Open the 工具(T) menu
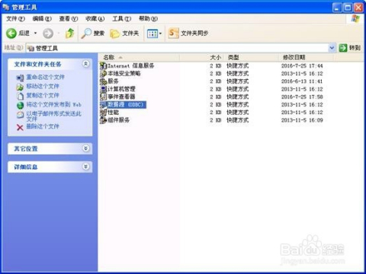 tap(122, 18)
